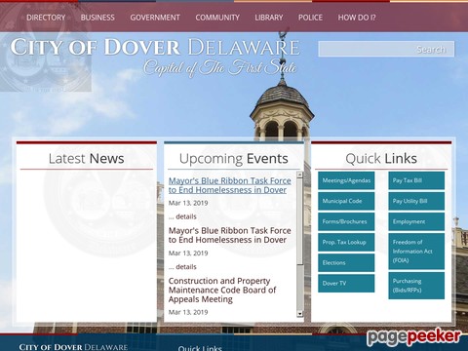The width and height of the screenshot is (468, 351).
Task: Open Freedom of Information Act (FOIA) link
Action: (x=416, y=252)
